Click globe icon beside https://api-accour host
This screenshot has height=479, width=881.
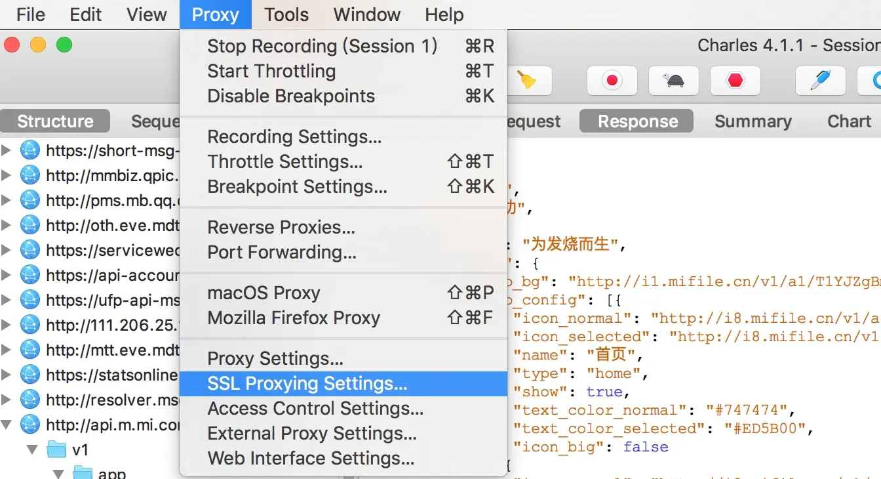click(30, 275)
